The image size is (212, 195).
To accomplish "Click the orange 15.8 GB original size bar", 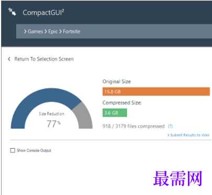I will pos(156,92).
